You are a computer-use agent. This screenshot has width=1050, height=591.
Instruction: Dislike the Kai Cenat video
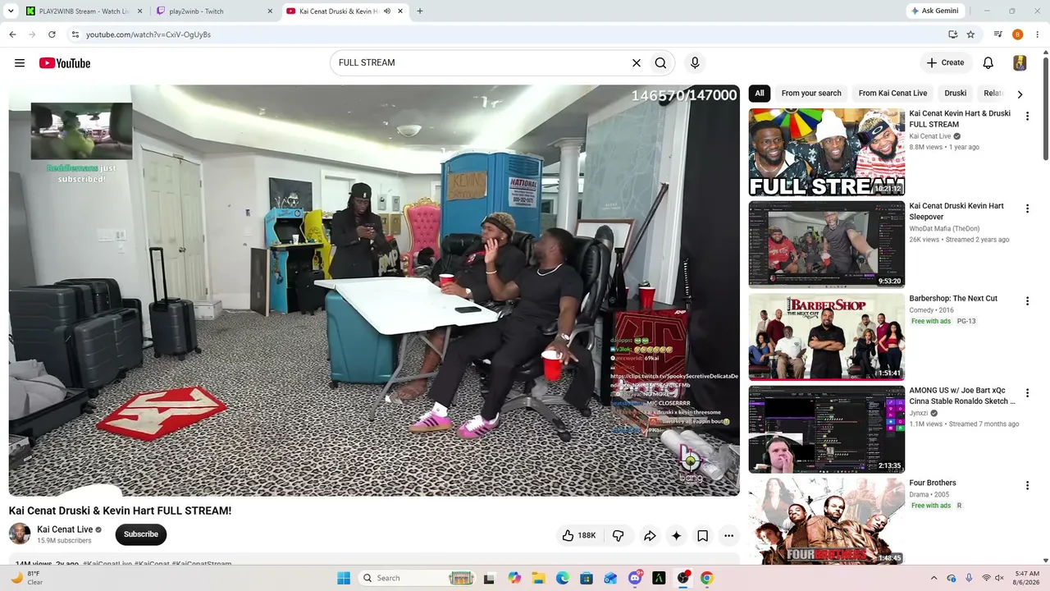[x=619, y=535]
